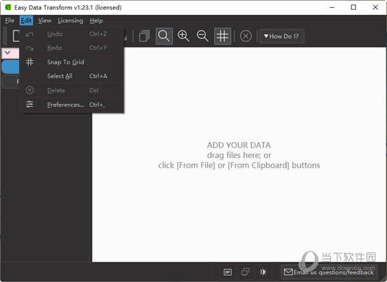This screenshot has height=282, width=387.
Task: Collapse the pink left panel chevron
Action: pyautogui.click(x=7, y=53)
